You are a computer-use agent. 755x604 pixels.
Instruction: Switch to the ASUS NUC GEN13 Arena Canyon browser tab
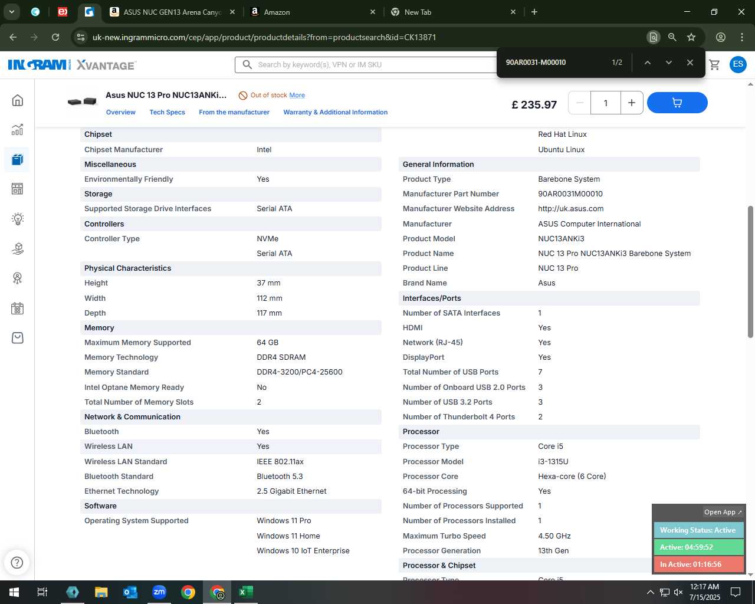pos(171,12)
